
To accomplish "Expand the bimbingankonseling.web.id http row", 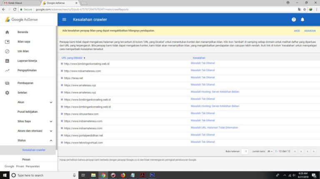I will click(62, 64).
